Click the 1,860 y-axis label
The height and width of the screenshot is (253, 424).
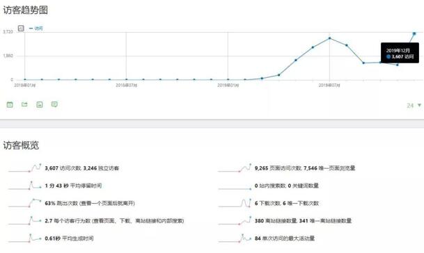(8, 56)
